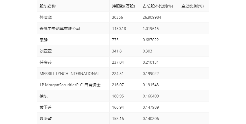Select shareholder name 任庆芬
Image resolution: width=246 pixels, height=124 pixels.
point(45,62)
